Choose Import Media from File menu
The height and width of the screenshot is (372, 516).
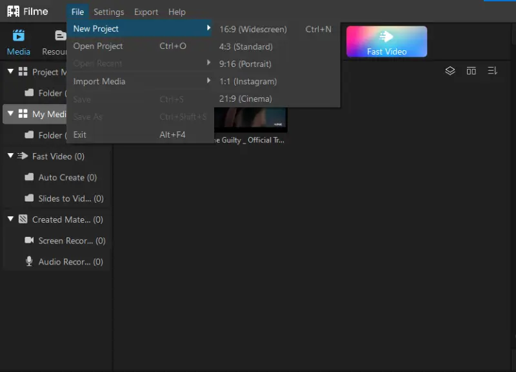pos(140,82)
